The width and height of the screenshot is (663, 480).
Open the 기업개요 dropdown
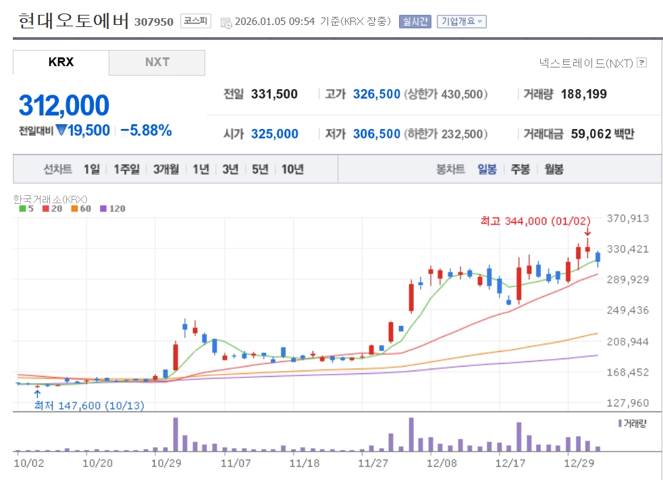tap(462, 22)
